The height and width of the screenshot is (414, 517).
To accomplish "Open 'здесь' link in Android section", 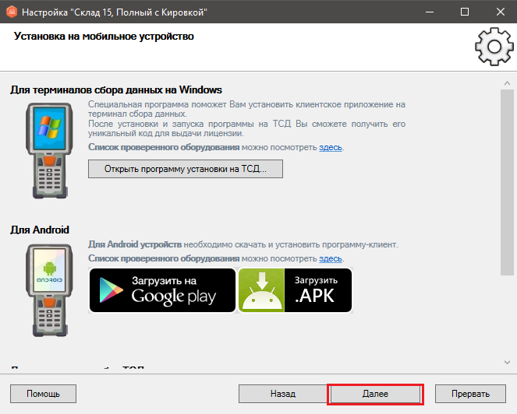I will [331, 258].
